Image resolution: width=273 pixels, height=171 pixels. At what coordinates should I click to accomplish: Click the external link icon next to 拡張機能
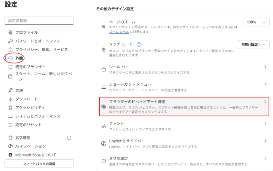point(69,138)
